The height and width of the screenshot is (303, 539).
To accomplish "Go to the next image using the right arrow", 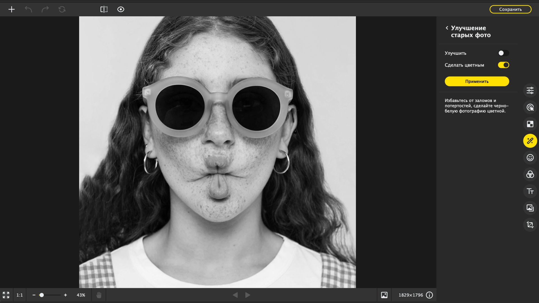I will coord(248,295).
